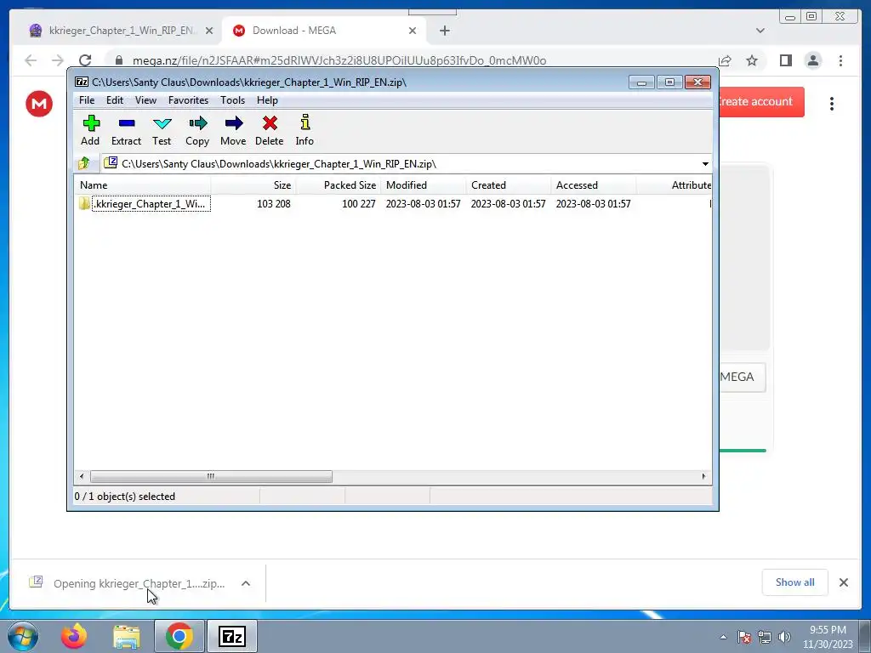Close the kkrieger_Chapter_1 Chrome tab

[209, 31]
